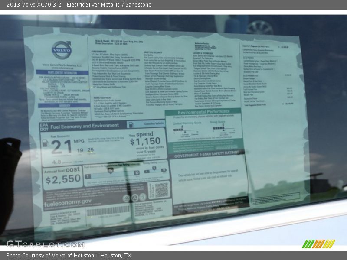Click the '4.8' gallons per 100 miles value
Viewport: 347px width, 260px height.
point(57,162)
